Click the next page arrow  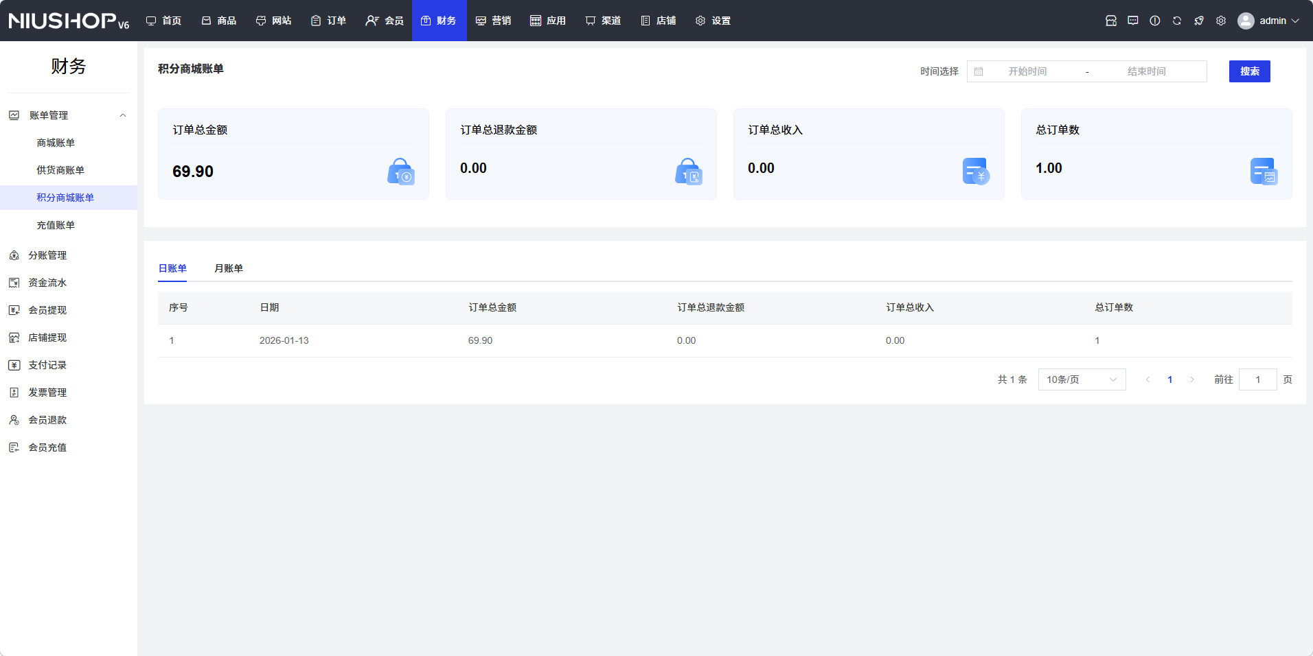pyautogui.click(x=1192, y=379)
